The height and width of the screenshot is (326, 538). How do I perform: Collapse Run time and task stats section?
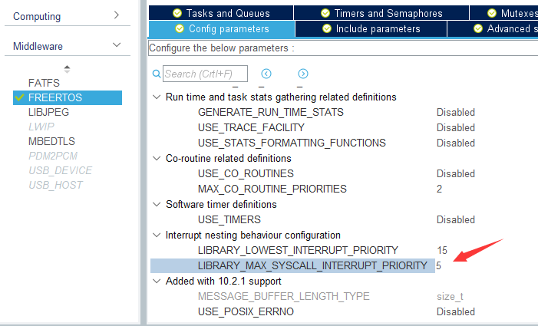tap(157, 97)
